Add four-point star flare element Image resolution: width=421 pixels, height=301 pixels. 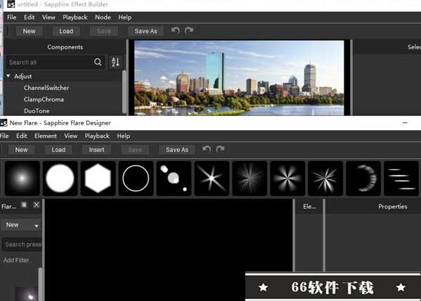pyautogui.click(x=212, y=178)
